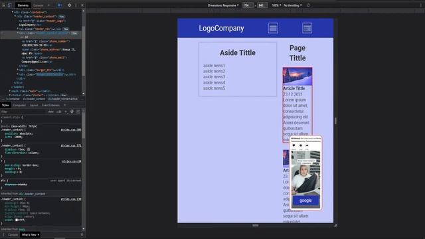Open DevTools three-dot customize menu
The image size is (425, 239).
point(76,5)
